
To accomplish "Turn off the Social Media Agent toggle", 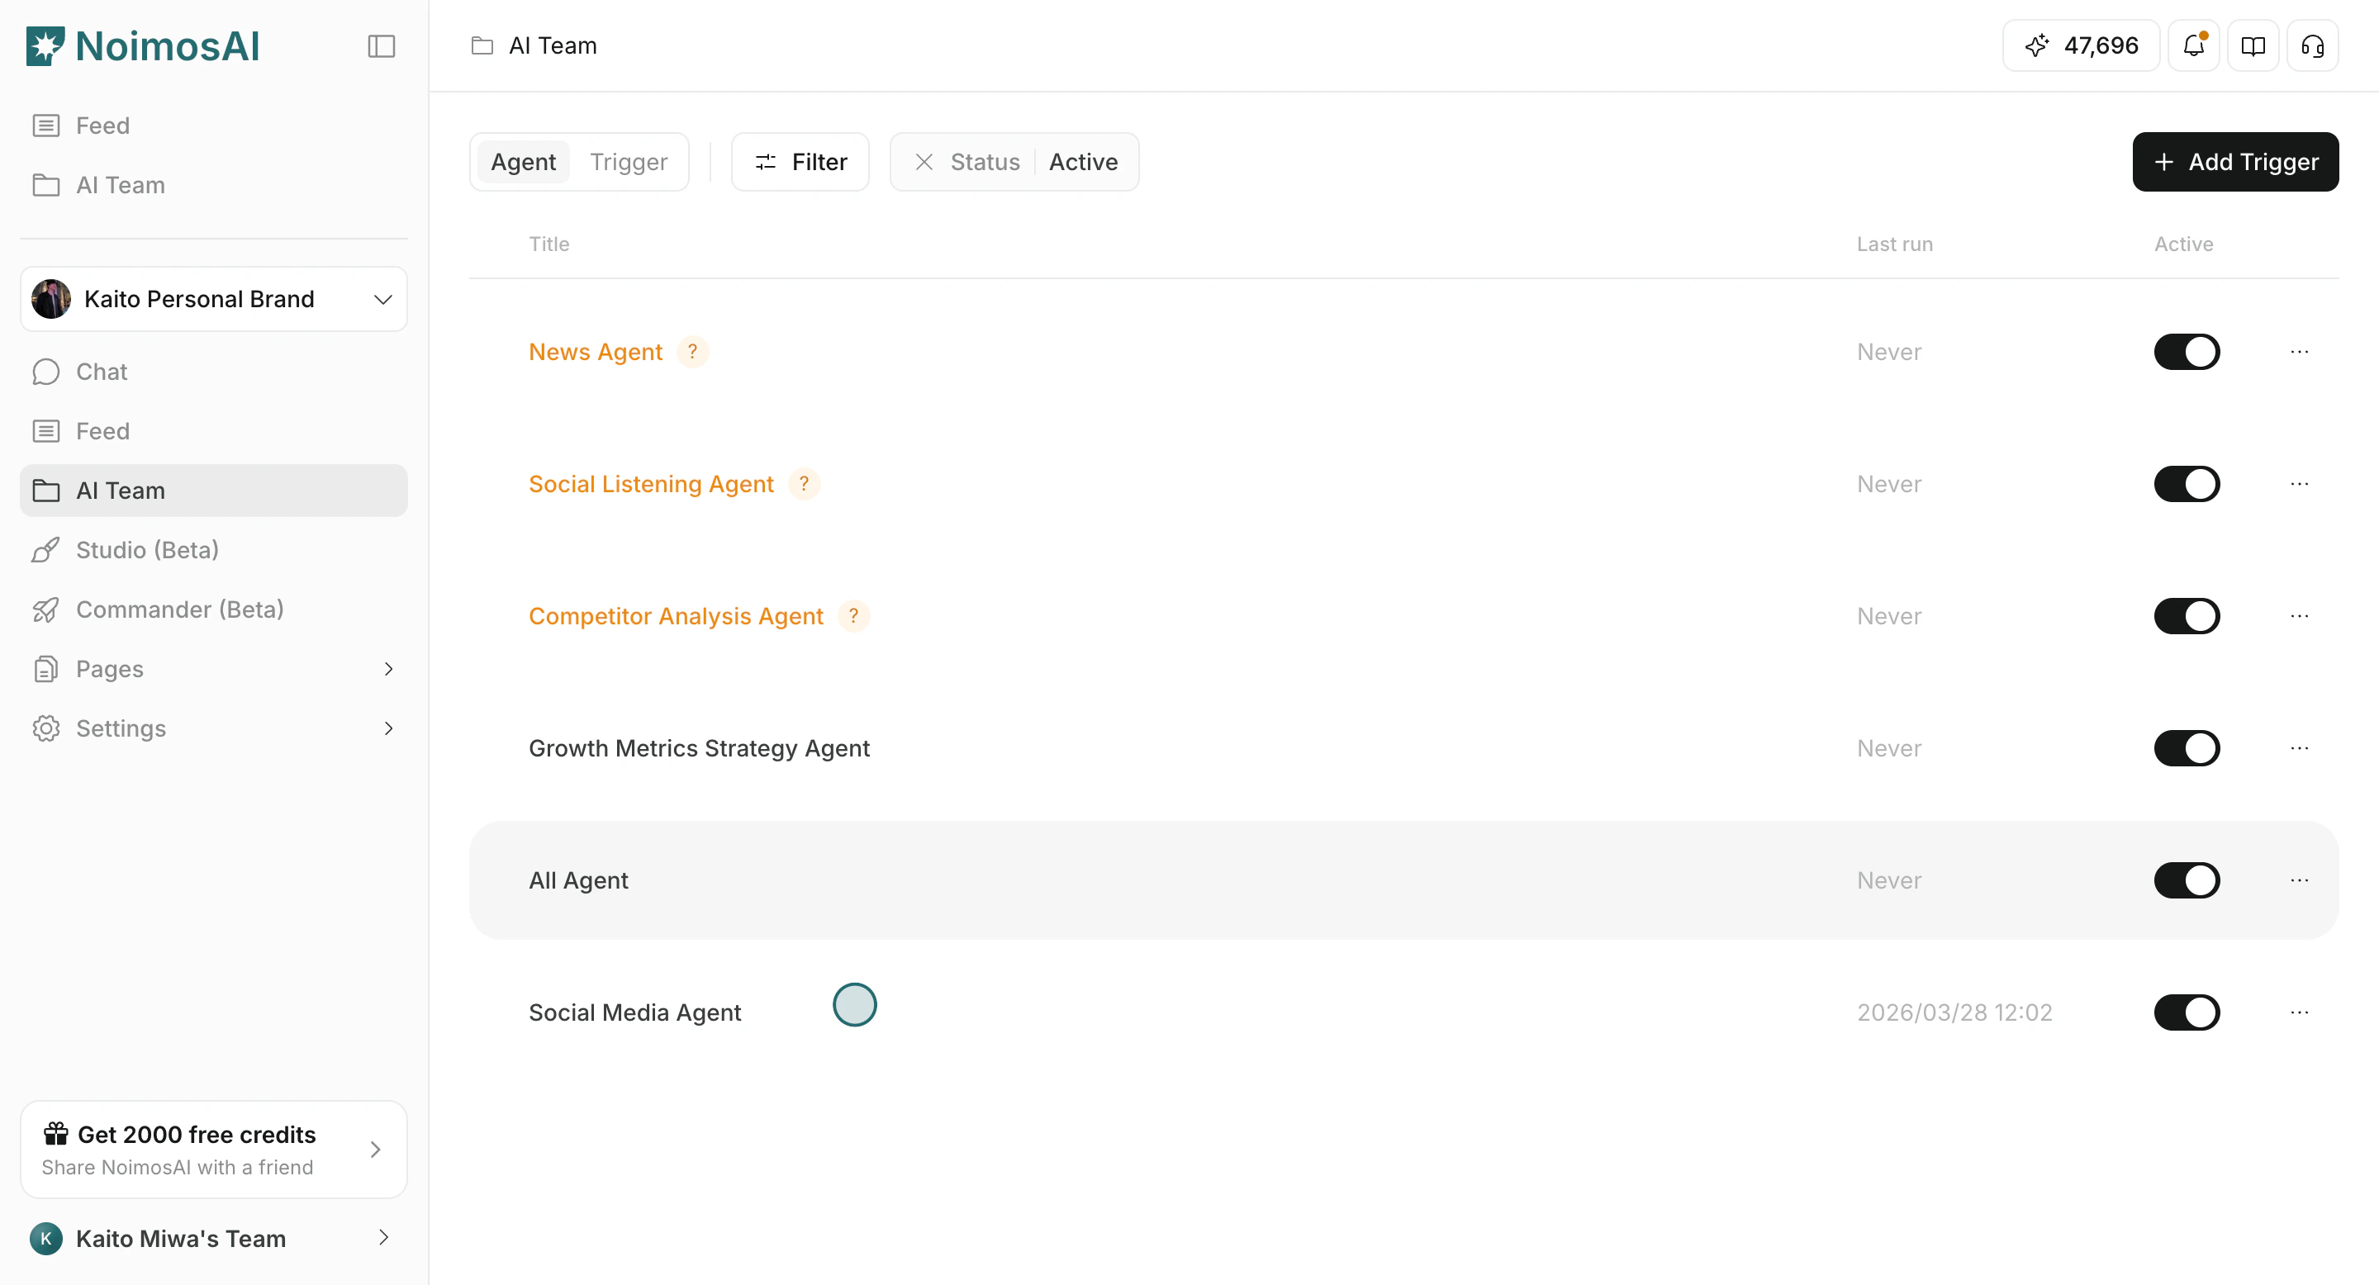I will coord(2186,1012).
